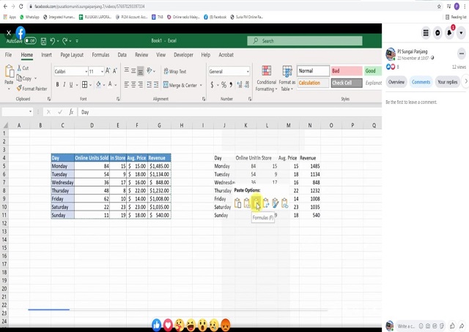Toggle Bottom Align button
This screenshot has height=332, width=469.
140,71
